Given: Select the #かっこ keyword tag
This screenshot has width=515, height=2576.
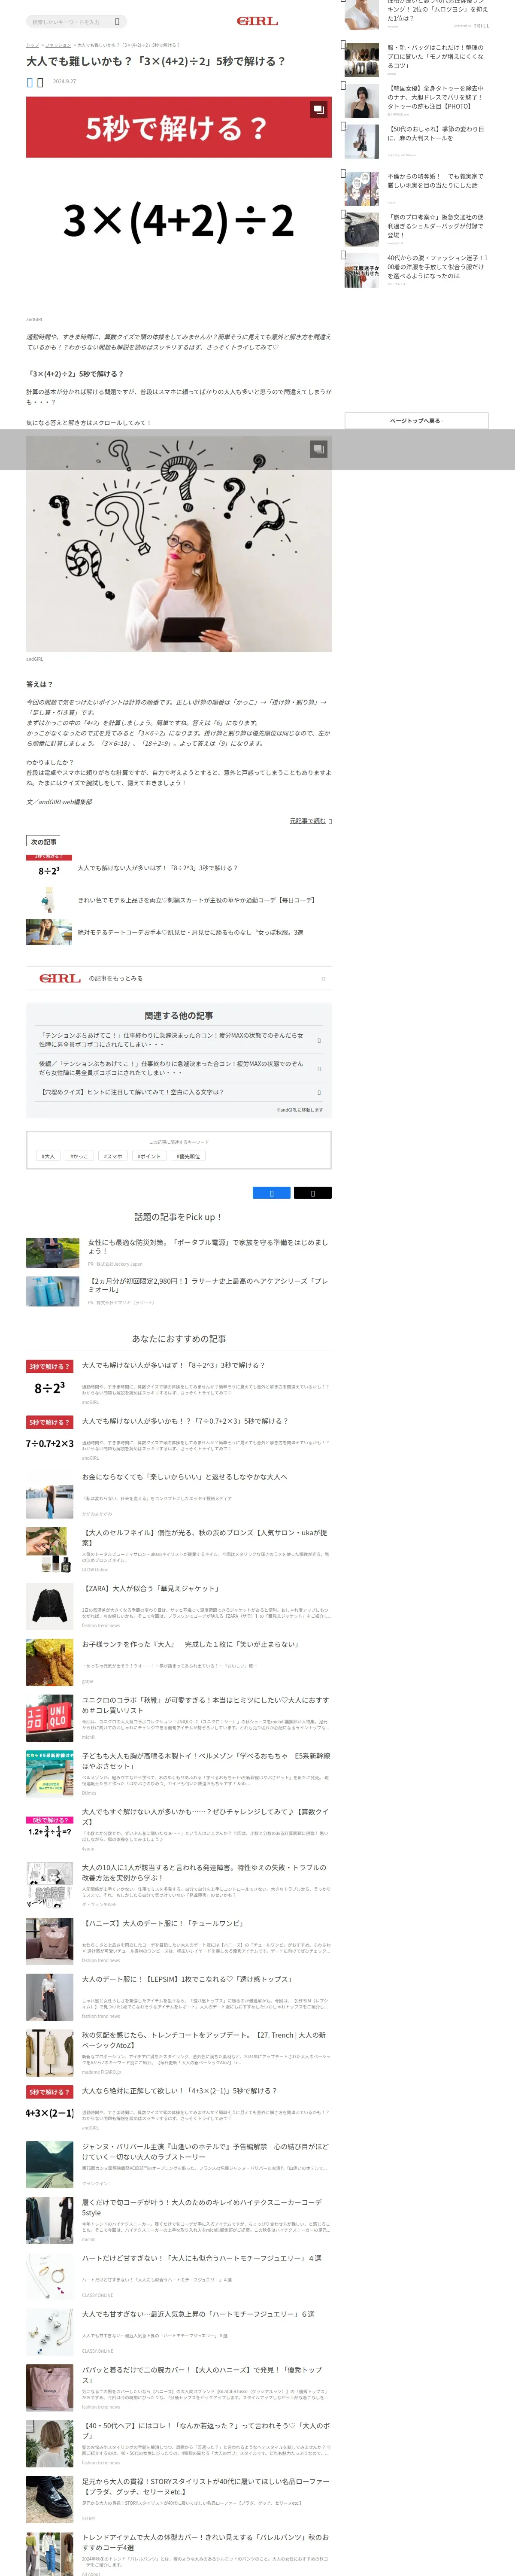Looking at the screenshot, I should (79, 1156).
